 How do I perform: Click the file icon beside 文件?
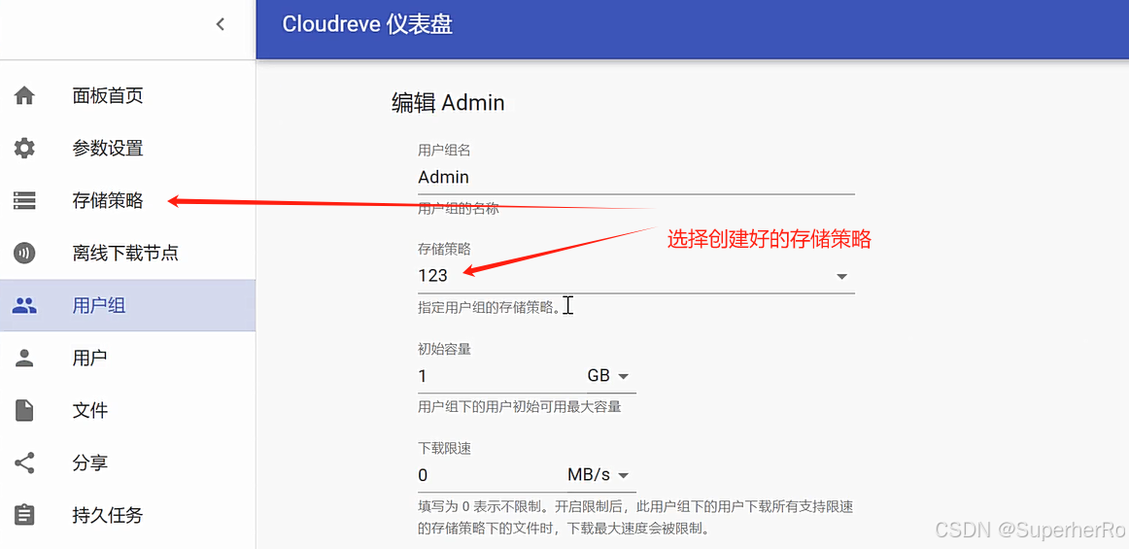(24, 411)
